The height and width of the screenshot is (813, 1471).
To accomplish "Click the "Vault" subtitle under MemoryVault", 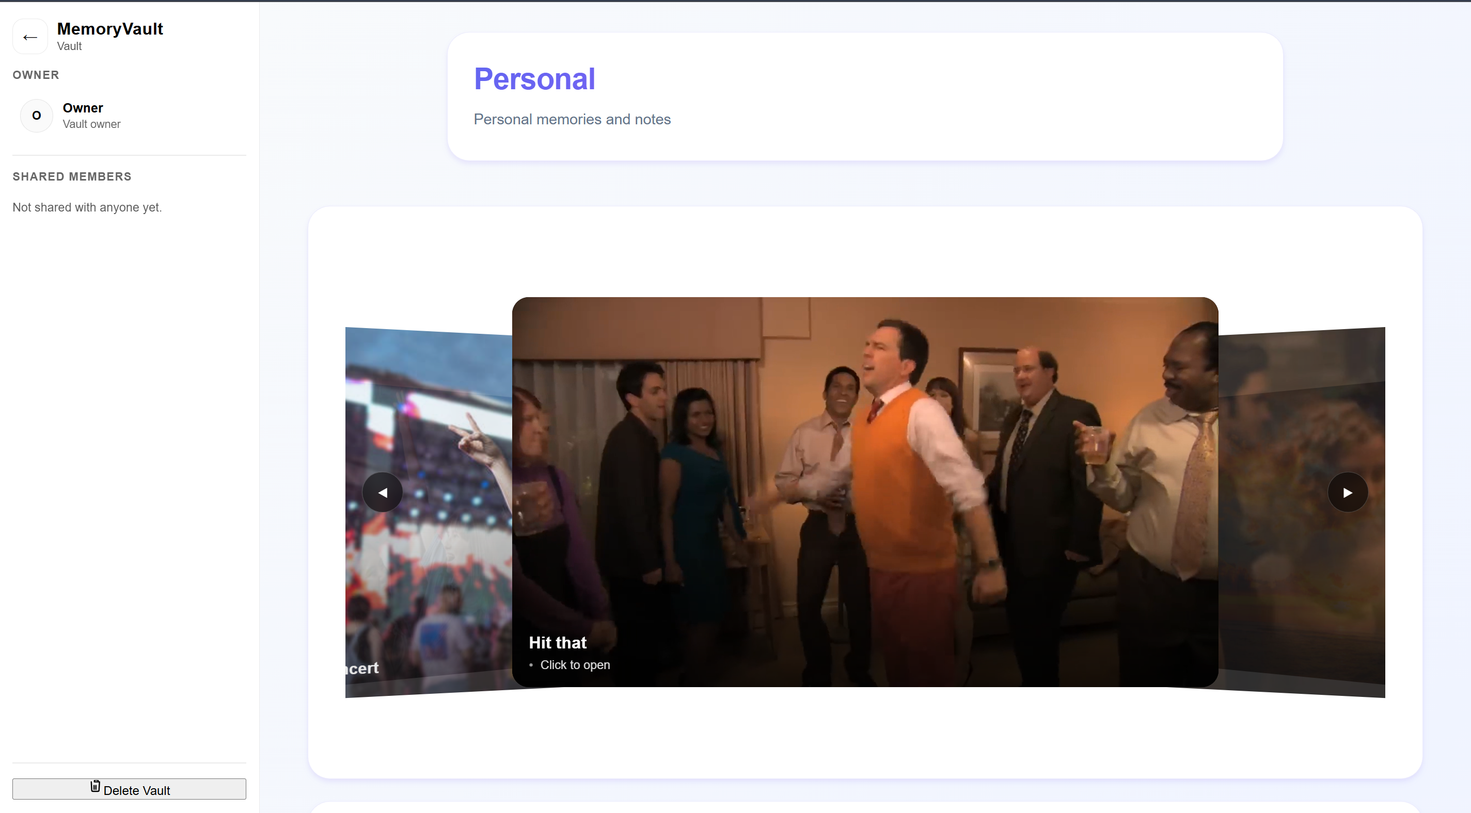I will pyautogui.click(x=69, y=46).
